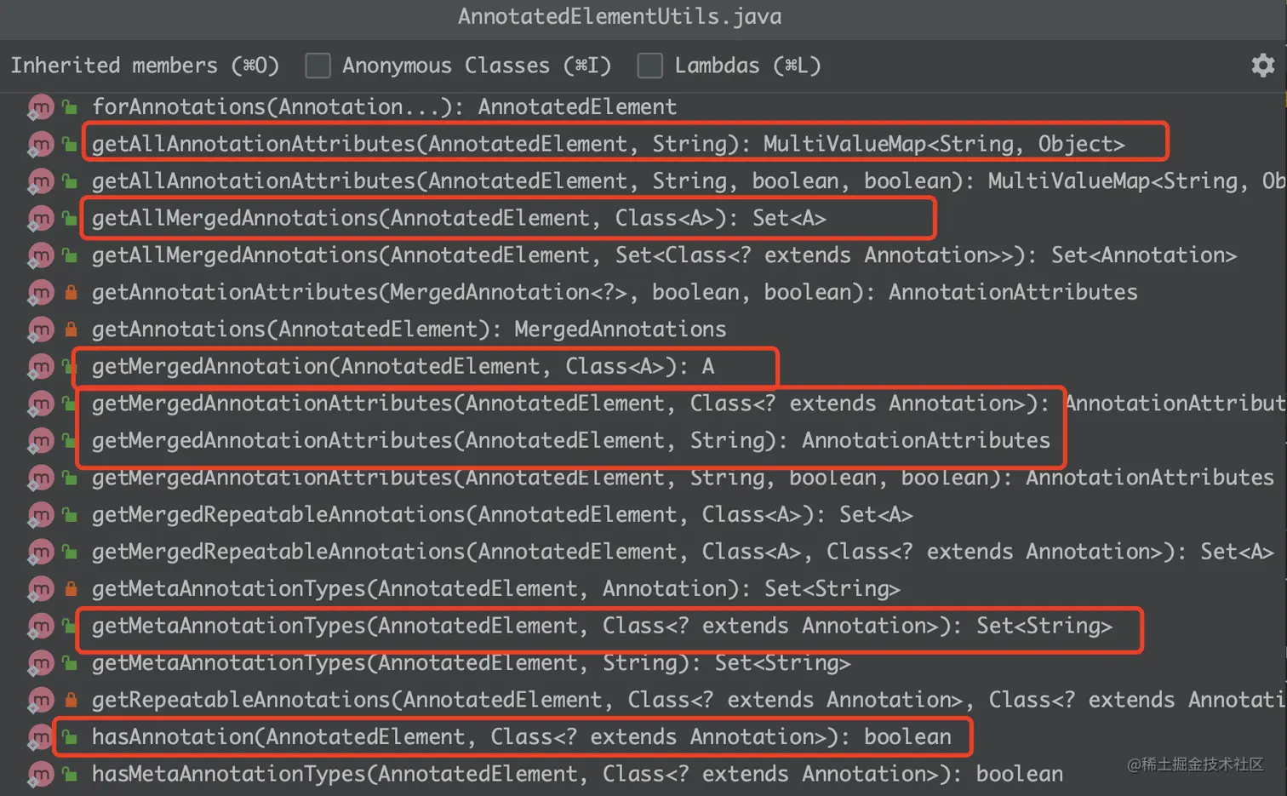Click the Inherited members (⌘O) label
The height and width of the screenshot is (796, 1287).
[145, 66]
